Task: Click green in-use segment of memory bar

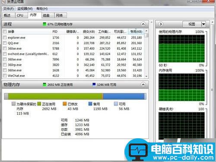Action: [55, 96]
